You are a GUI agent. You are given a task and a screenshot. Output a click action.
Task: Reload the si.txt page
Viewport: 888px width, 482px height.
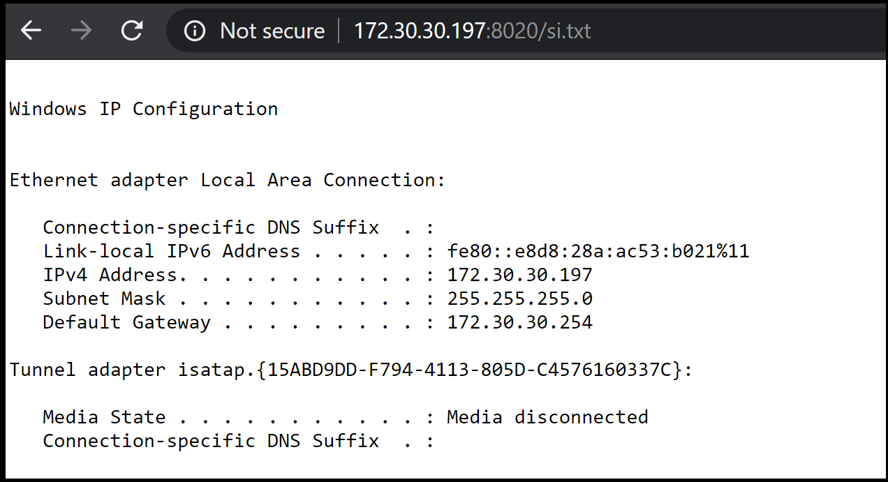pos(131,30)
